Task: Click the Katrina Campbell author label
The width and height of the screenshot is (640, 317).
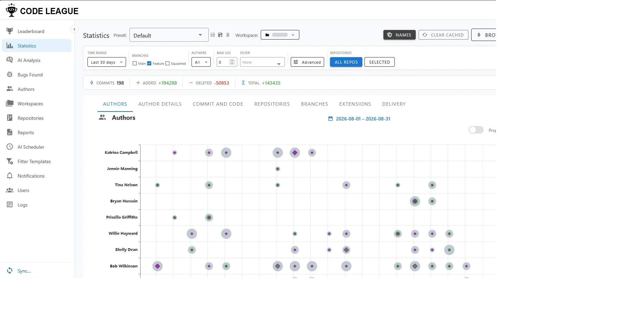Action: click(x=121, y=152)
